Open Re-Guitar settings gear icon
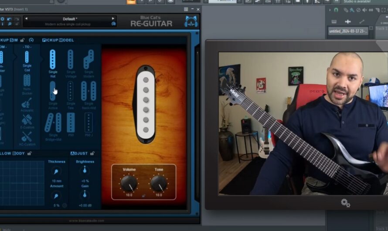Image resolution: width=388 pixels, height=231 pixels. (2, 19)
